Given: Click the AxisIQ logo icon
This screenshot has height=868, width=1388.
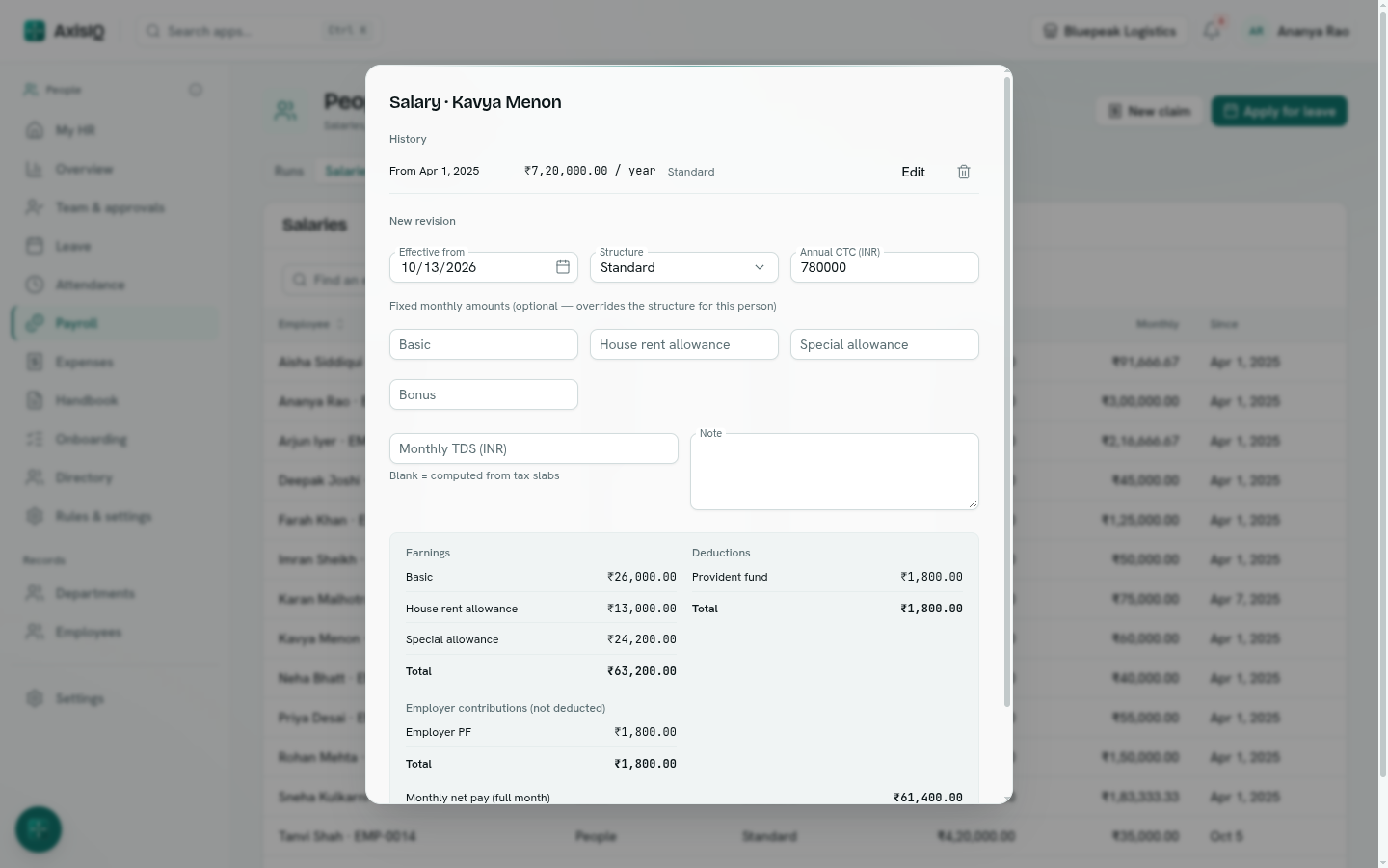Looking at the screenshot, I should click(x=35, y=31).
